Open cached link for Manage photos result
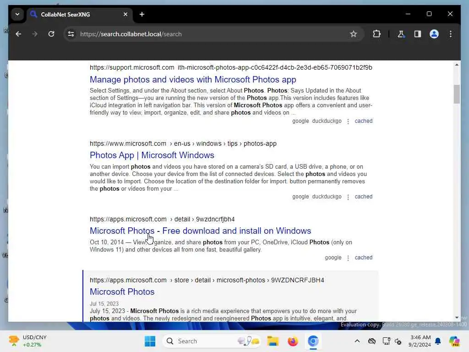The image size is (469, 352). [x=363, y=121]
